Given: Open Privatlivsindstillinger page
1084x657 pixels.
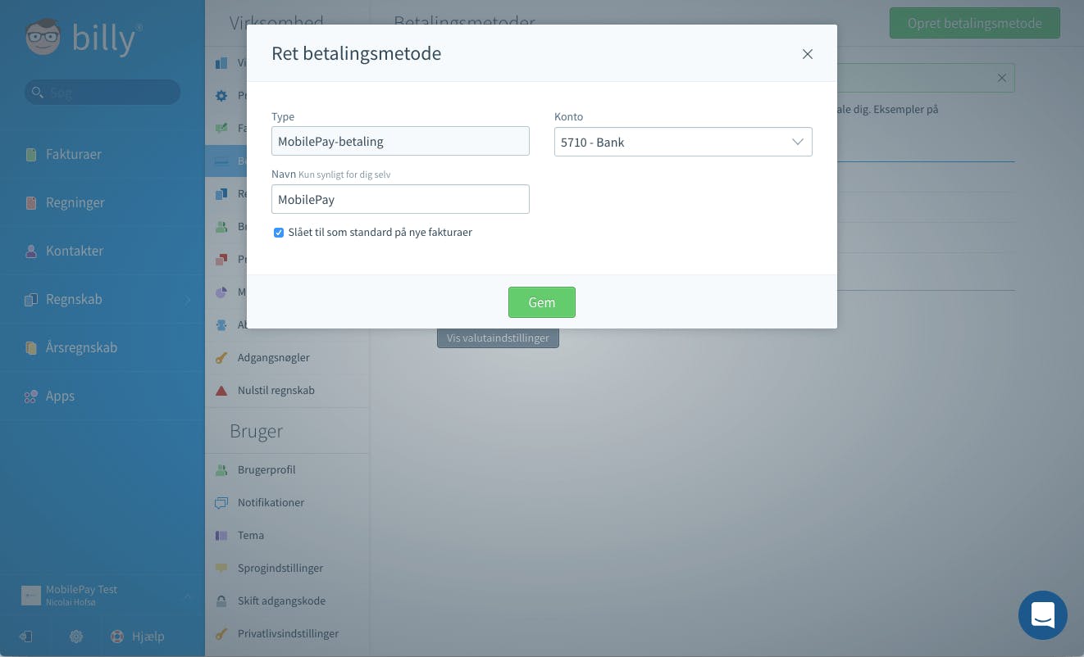Looking at the screenshot, I should [288, 633].
